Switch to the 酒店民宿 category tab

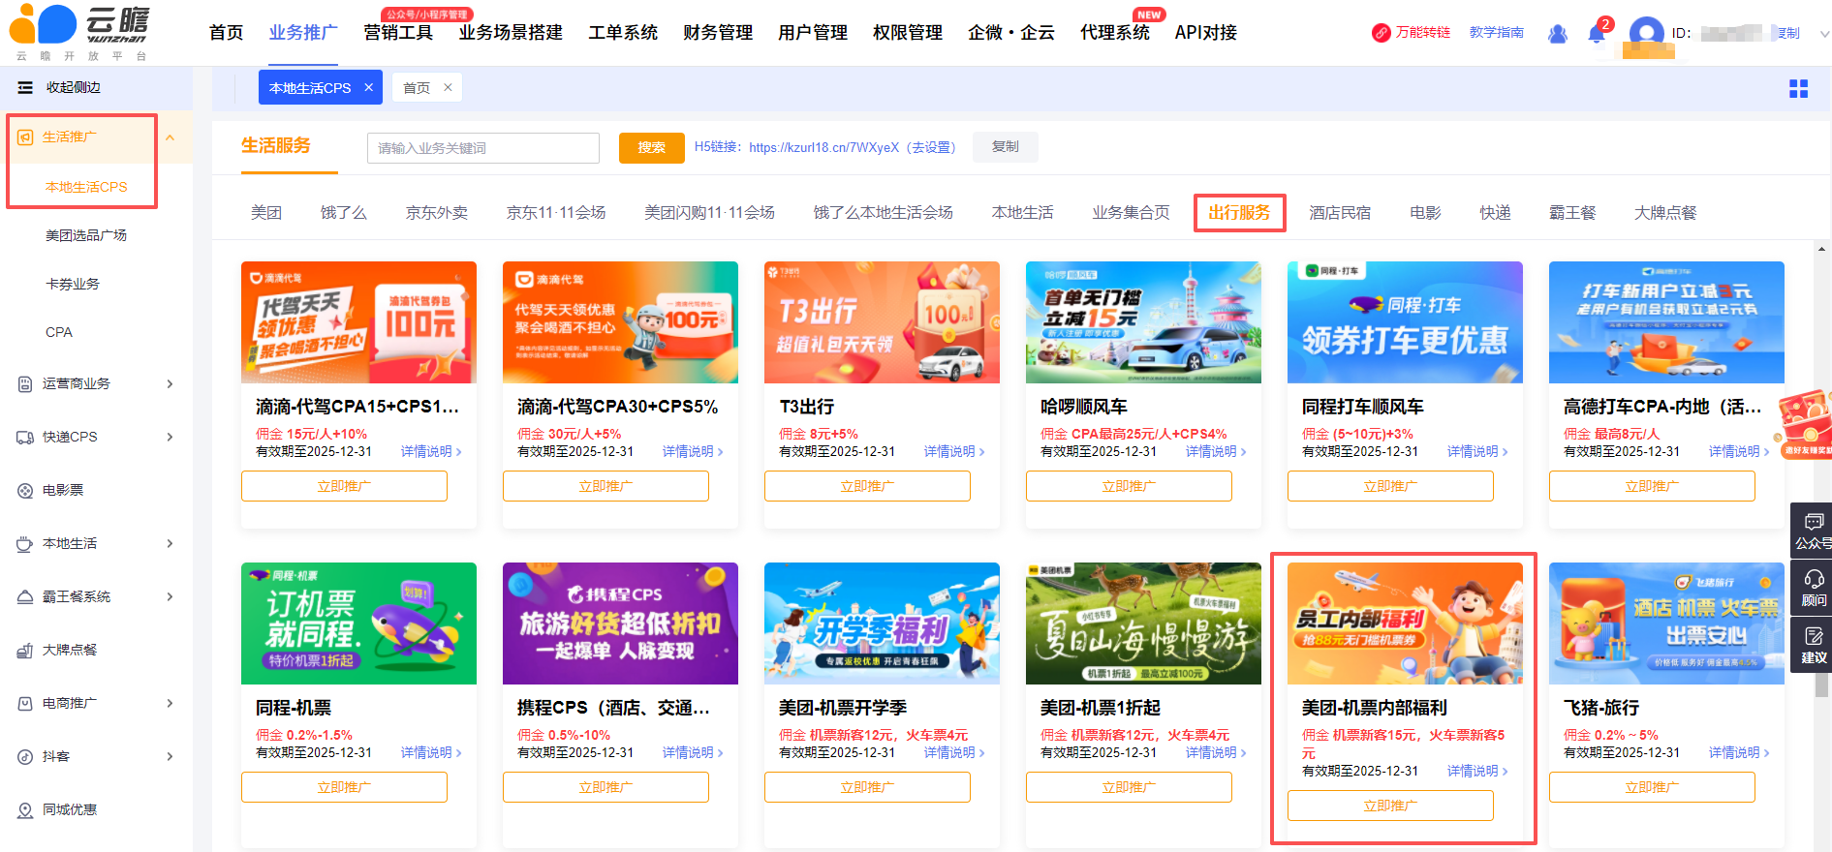pyautogui.click(x=1339, y=213)
